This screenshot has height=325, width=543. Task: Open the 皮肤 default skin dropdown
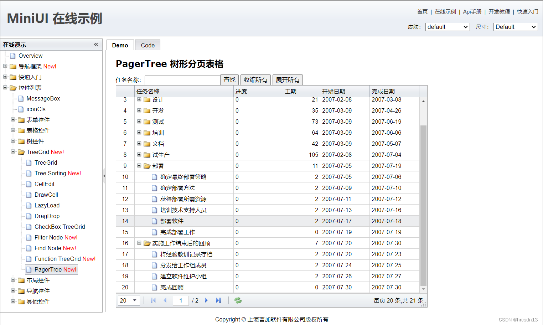click(x=447, y=27)
